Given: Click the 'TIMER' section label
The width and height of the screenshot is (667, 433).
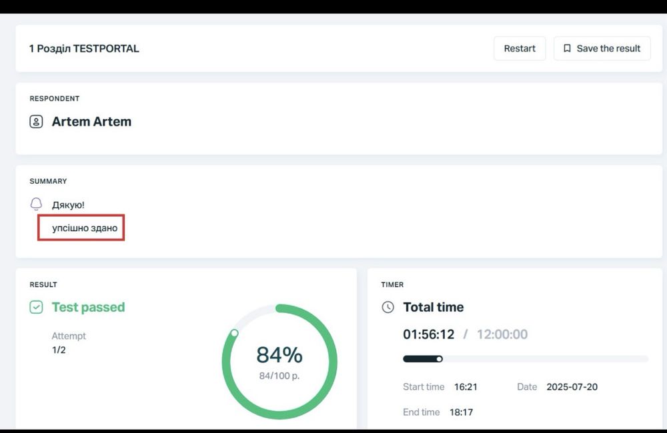Looking at the screenshot, I should coord(392,284).
